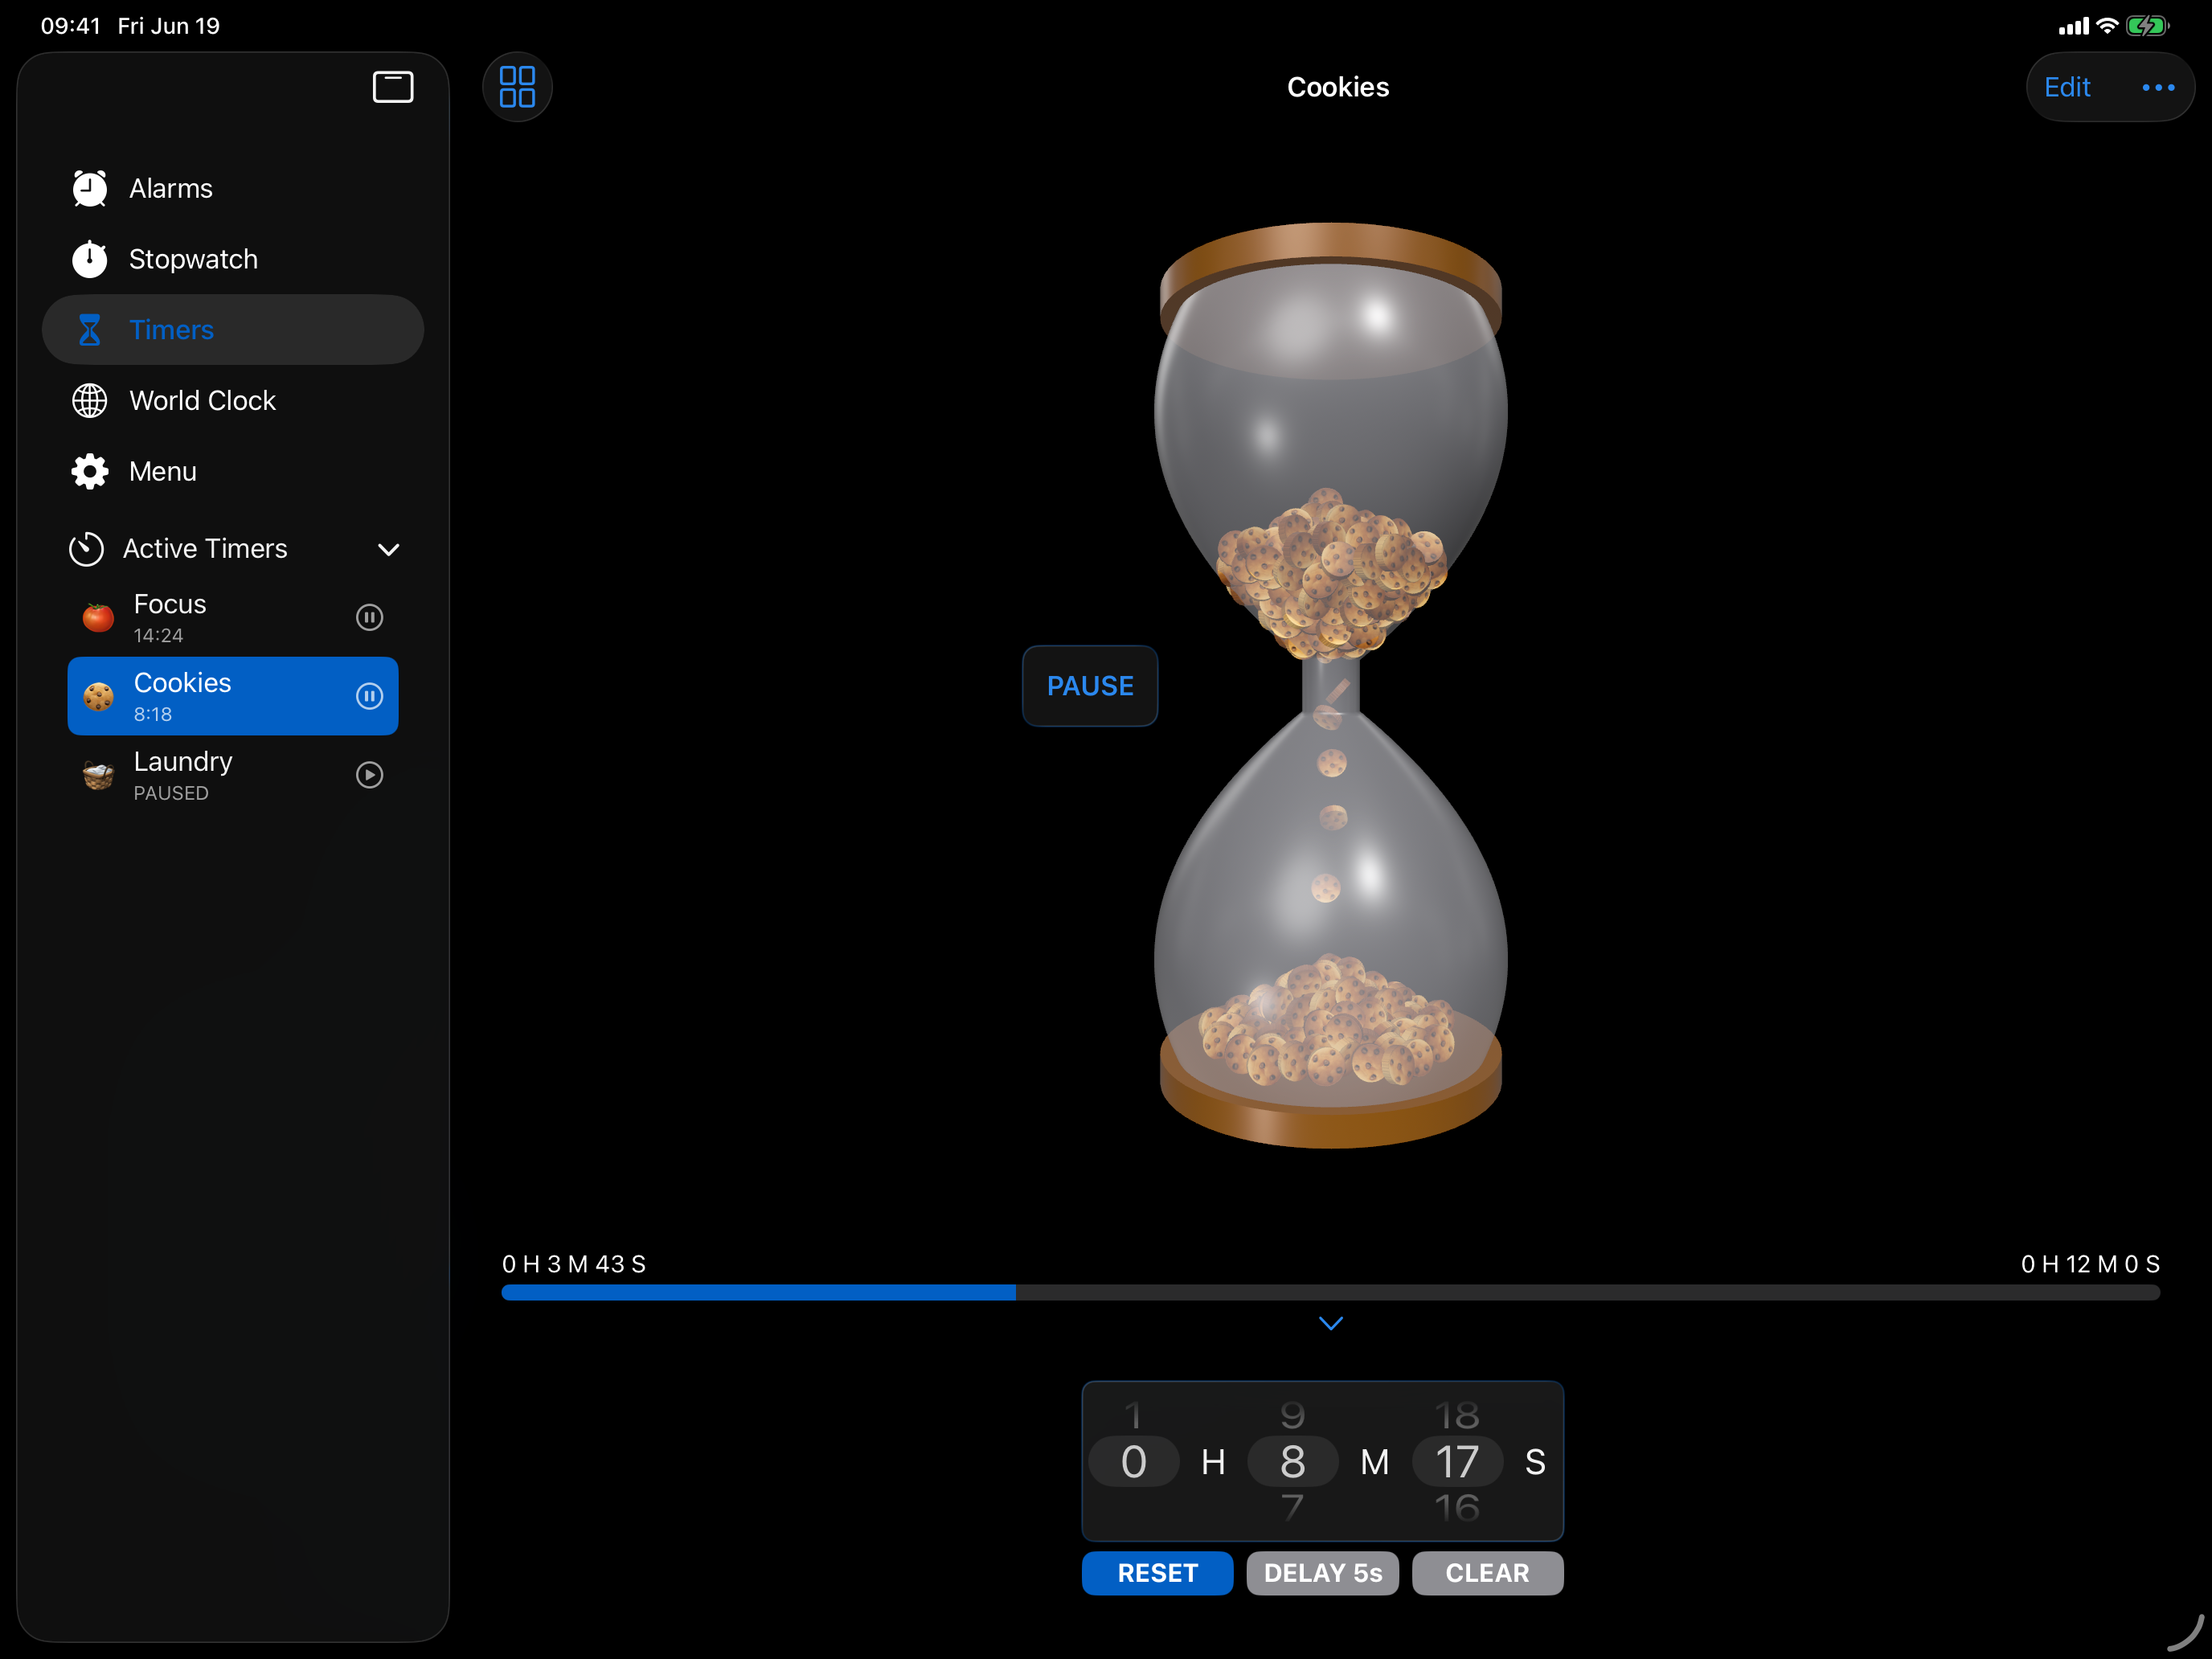Image resolution: width=2212 pixels, height=1659 pixels.
Task: Click the cookie icon in sidebar
Action: pyautogui.click(x=98, y=696)
